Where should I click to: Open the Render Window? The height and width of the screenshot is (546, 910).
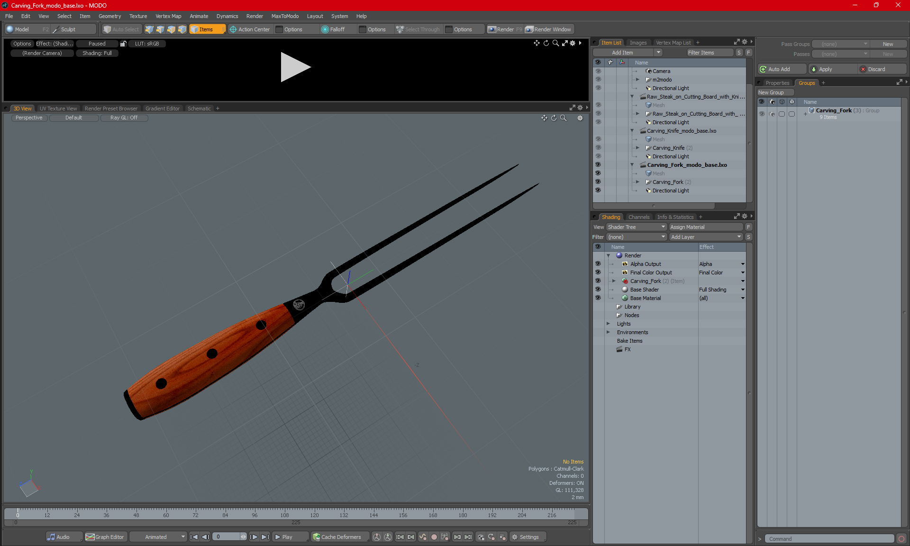point(548,29)
